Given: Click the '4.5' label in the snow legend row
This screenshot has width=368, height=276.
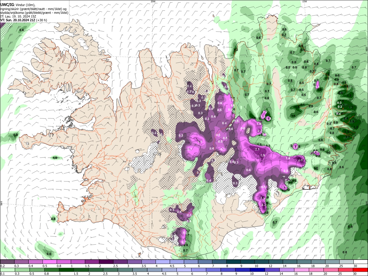Looking at the screenshot, I should [x=172, y=266].
